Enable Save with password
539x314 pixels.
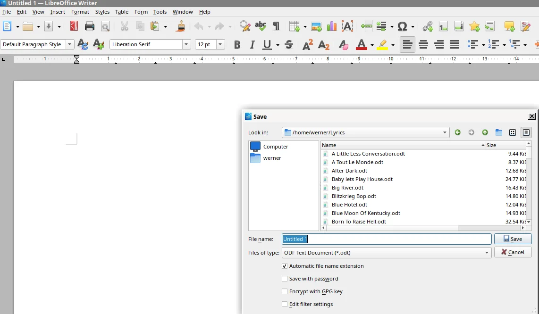(285, 279)
